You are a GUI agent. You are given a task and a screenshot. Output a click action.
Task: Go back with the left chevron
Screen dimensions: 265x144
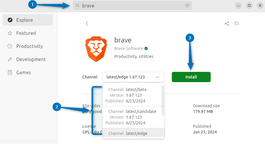point(87,24)
